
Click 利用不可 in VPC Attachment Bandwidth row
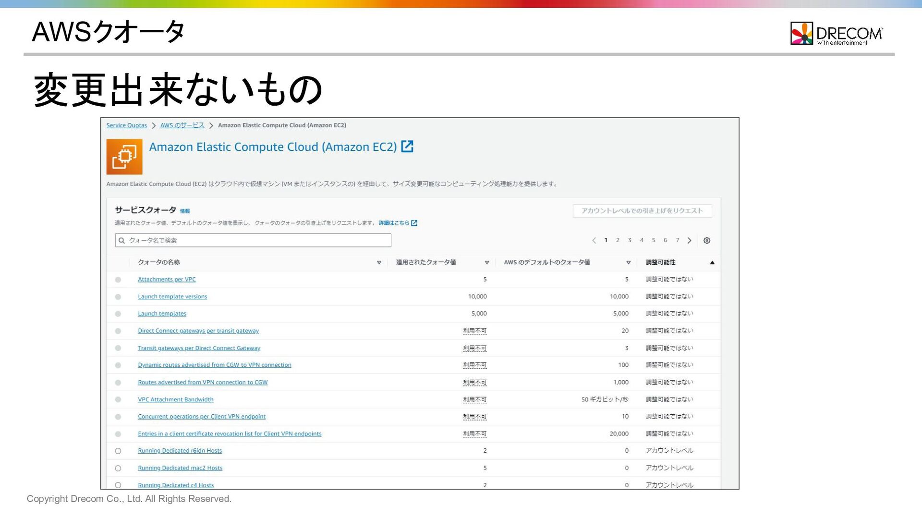(x=475, y=399)
